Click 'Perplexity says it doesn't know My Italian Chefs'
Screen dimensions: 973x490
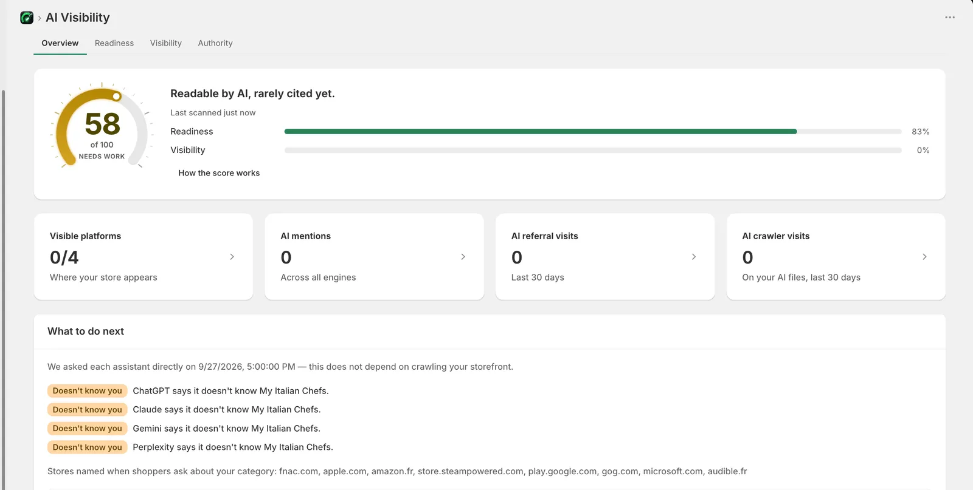233,447
